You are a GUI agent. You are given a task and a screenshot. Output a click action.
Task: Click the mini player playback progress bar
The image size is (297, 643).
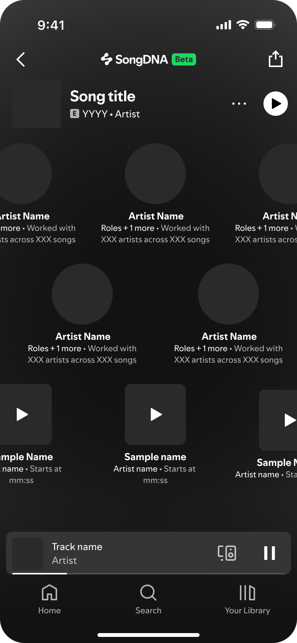[x=148, y=573]
